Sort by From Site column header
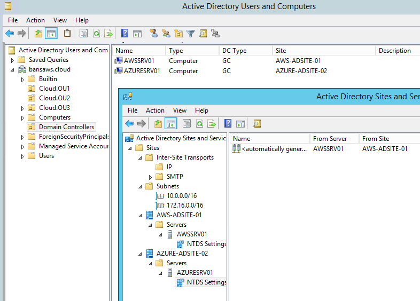 [390, 139]
